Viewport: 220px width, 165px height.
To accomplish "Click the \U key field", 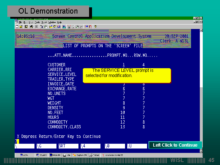I will pyautogui.click(x=136, y=146).
